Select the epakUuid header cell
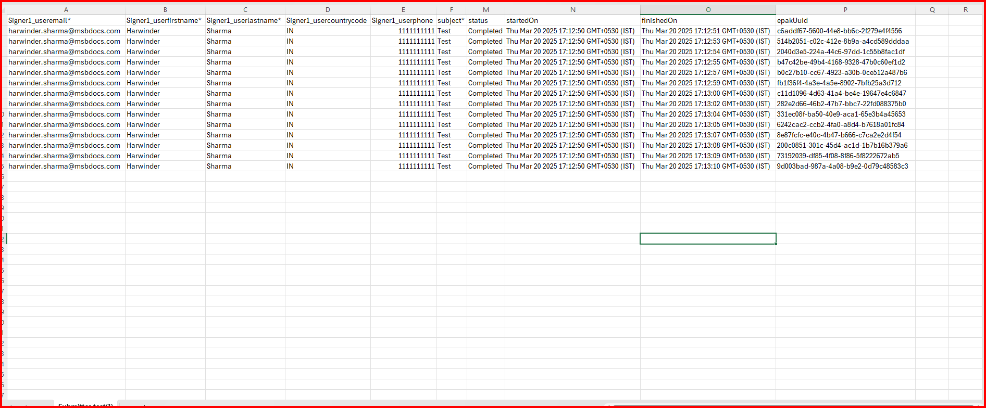 coord(792,20)
